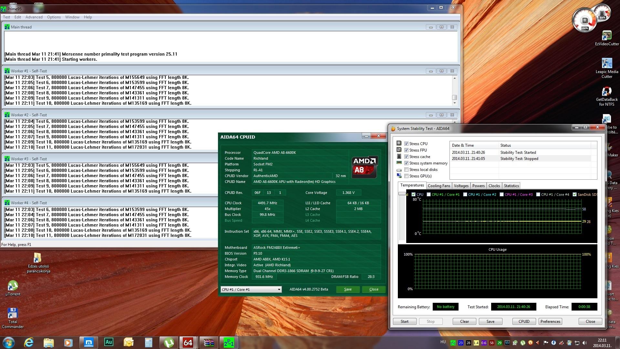Screen dimensions: 620x349
Task: Switch to Statistics tab
Action: [x=512, y=186]
